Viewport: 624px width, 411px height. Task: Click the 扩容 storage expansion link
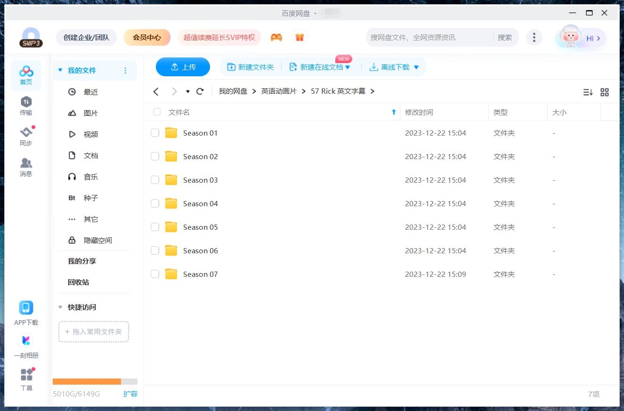pos(130,394)
